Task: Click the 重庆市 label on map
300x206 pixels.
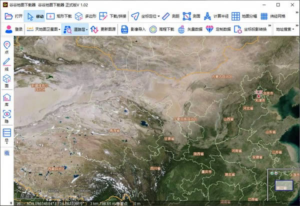Action: pos(206,172)
